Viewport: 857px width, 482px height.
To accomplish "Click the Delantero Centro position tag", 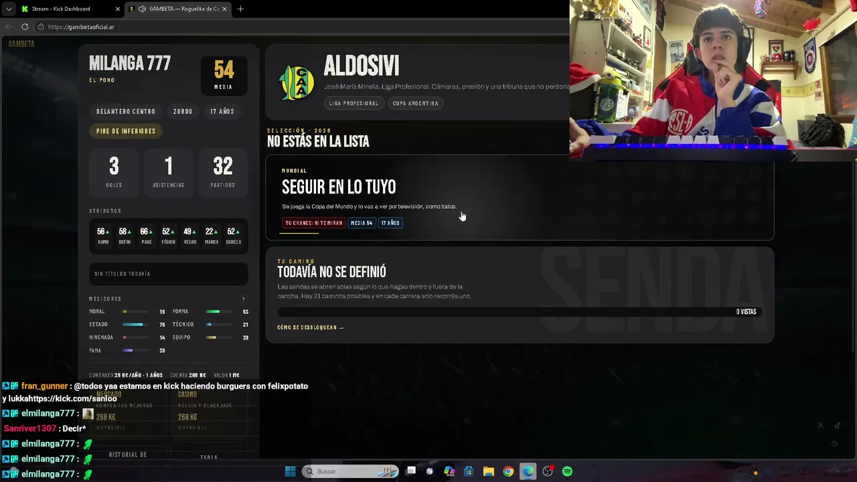I will 126,111.
